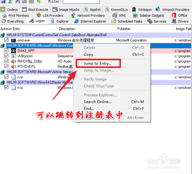Select the Image Hijacks tab
The height and width of the screenshot is (174, 192).
(66, 10)
